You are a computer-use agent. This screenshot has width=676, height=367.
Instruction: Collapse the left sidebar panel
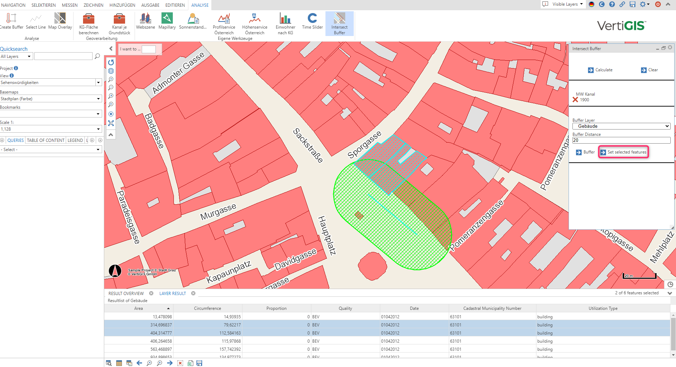(111, 49)
